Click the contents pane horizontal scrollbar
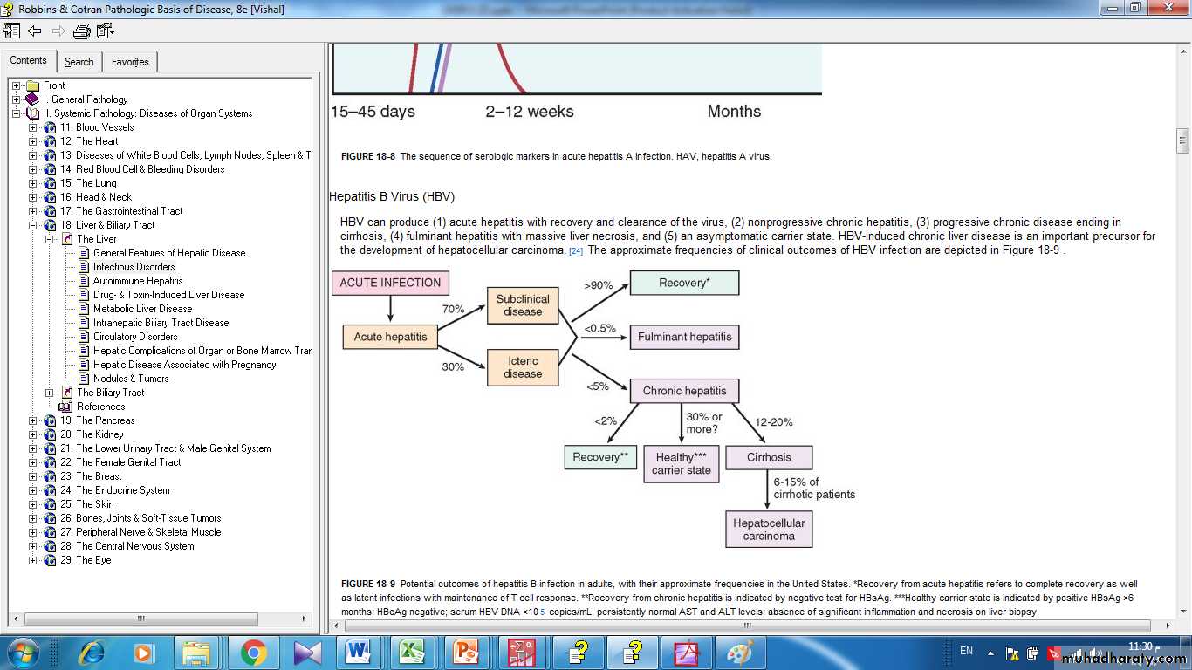This screenshot has width=1192, height=670. pos(140,619)
